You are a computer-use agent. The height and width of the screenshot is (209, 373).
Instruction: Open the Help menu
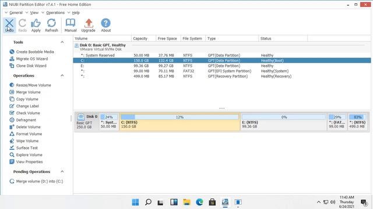click(x=76, y=13)
